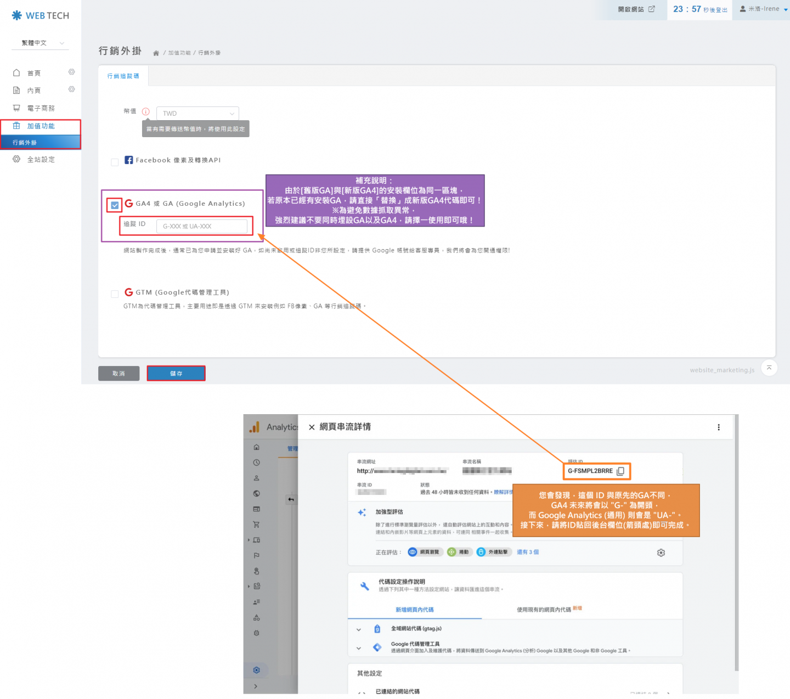Enable the GTM checkbox
The image size is (790, 699).
115,294
